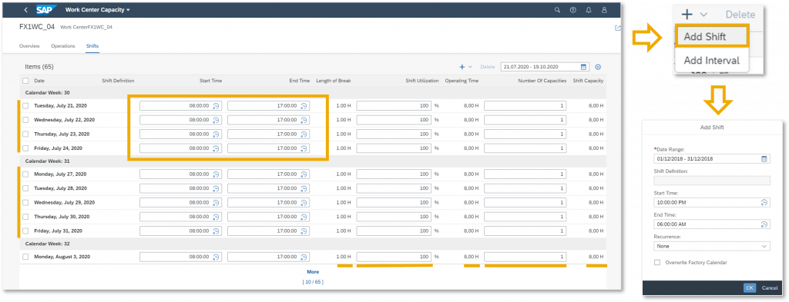Open the notifications bell icon

point(588,10)
